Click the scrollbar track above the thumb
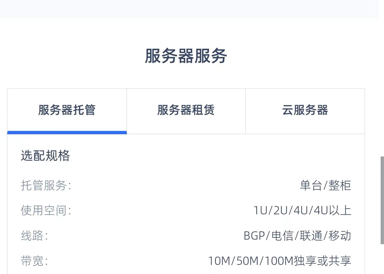 click(382, 91)
